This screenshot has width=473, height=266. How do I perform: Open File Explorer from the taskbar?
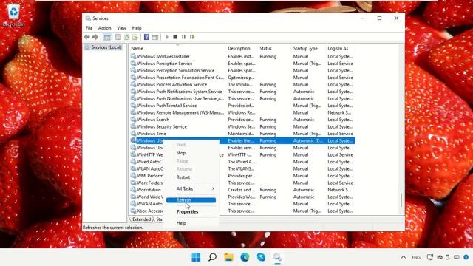228,257
